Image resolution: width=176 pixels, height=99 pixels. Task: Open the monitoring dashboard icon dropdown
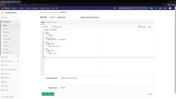(x=48, y=8)
